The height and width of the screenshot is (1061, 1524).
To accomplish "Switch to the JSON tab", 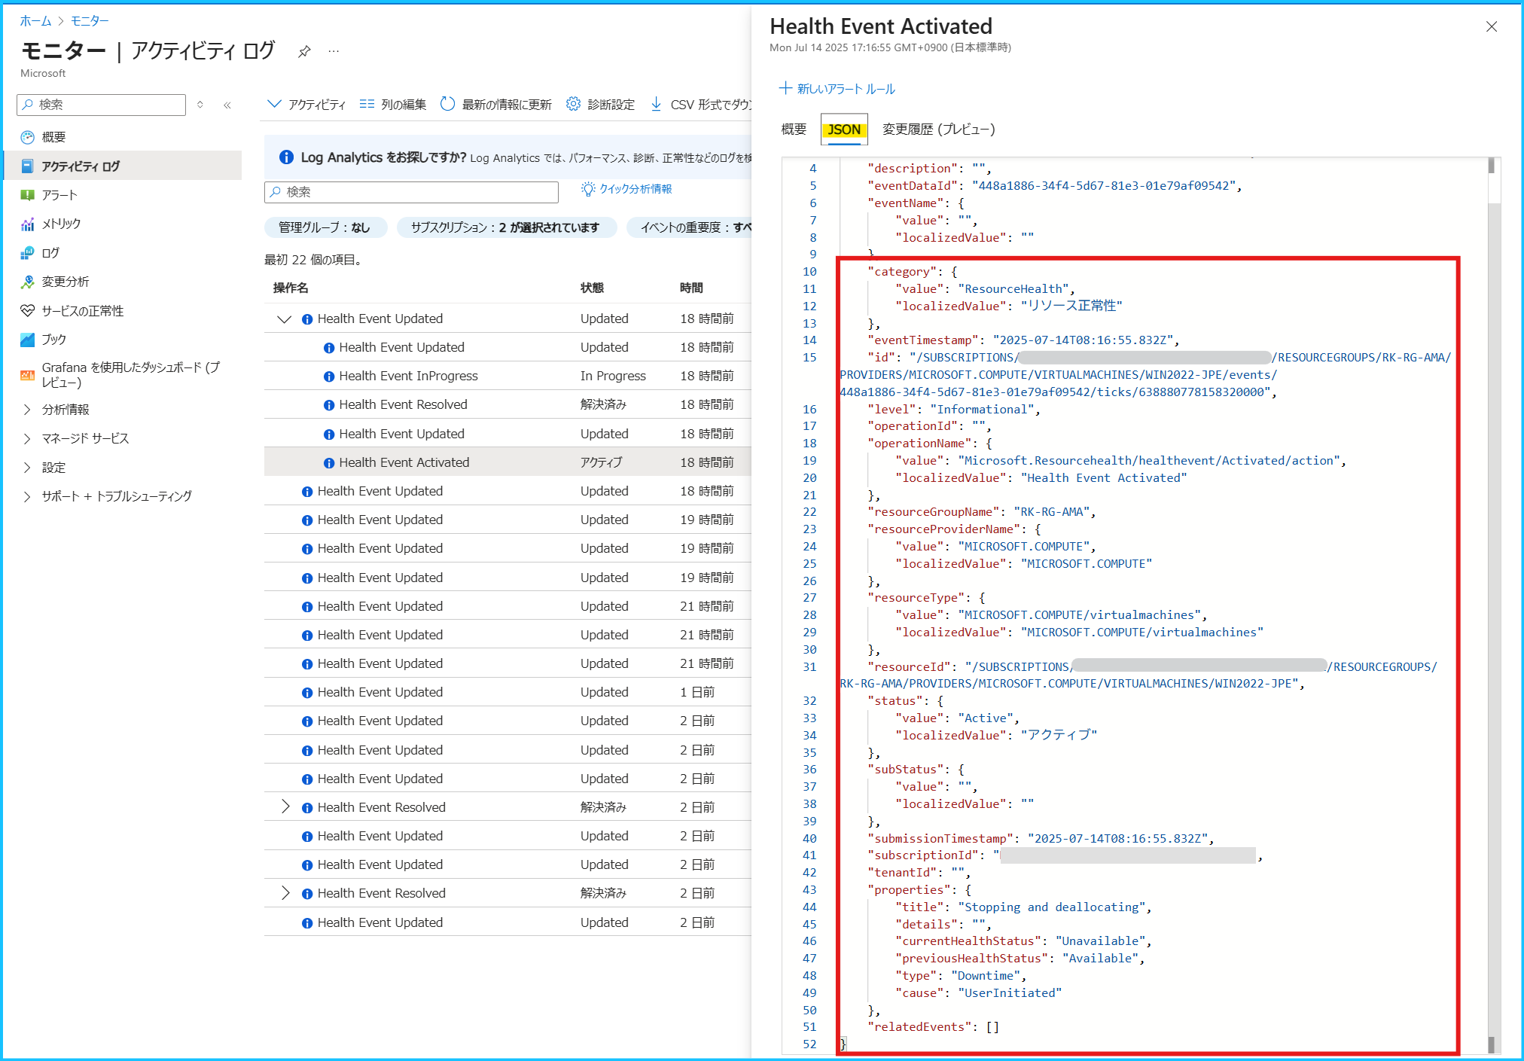I will (x=844, y=130).
